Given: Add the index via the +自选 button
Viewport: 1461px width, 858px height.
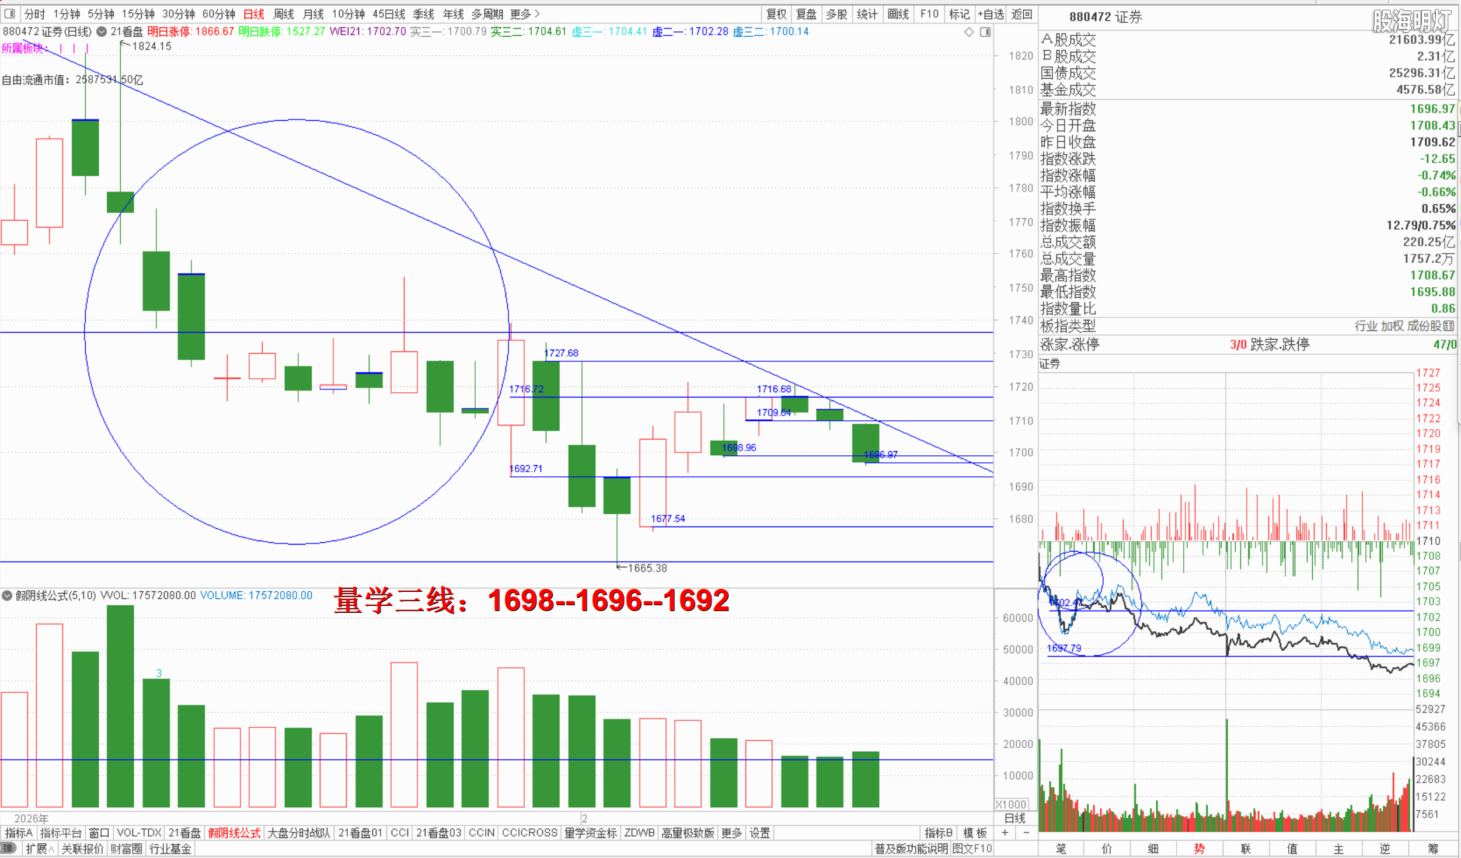Looking at the screenshot, I should coord(992,13).
